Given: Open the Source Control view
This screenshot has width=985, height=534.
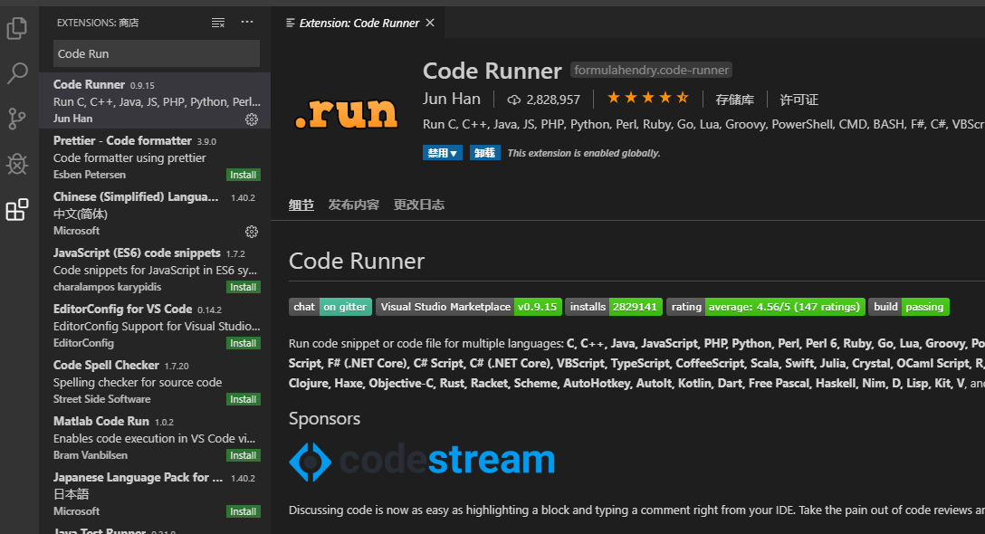Looking at the screenshot, I should (x=17, y=118).
